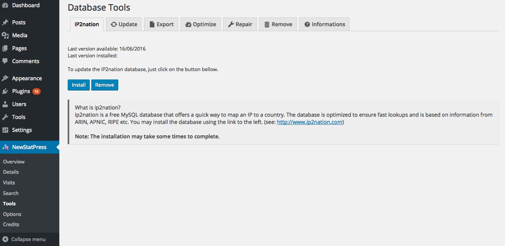505x246 pixels.
Task: Click the Remove button below instructions
Action: pyautogui.click(x=105, y=85)
